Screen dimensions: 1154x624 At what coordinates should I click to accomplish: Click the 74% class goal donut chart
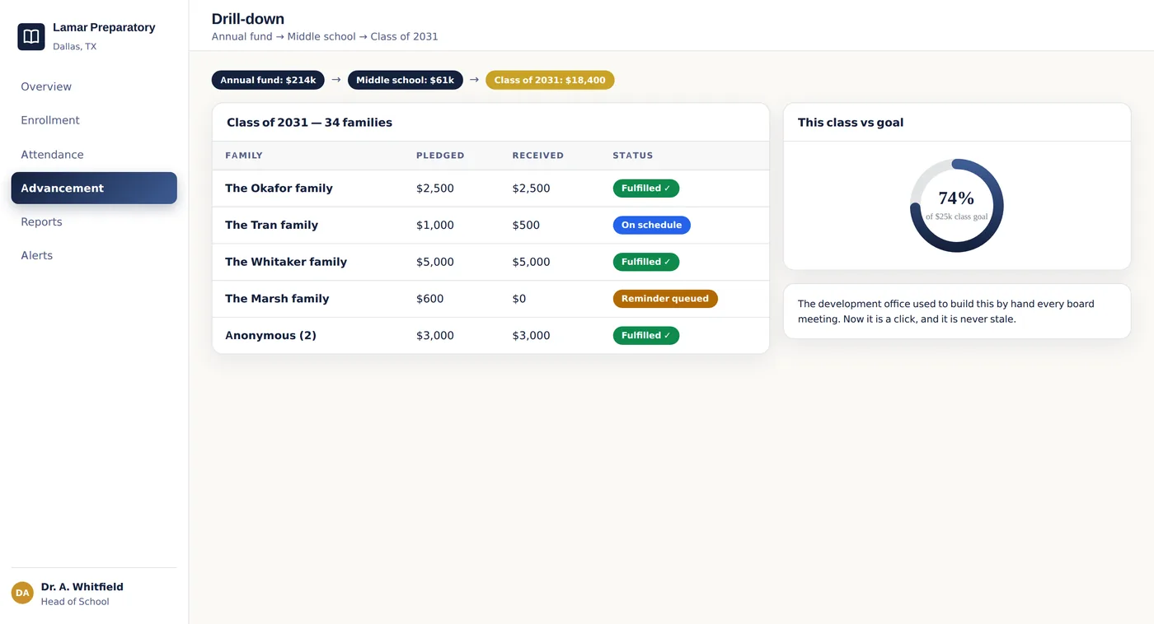[956, 206]
